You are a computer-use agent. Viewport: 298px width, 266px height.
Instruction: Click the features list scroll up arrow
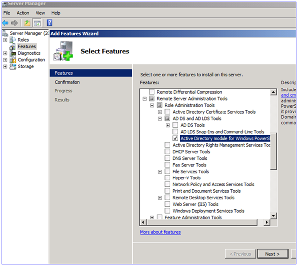click(x=274, y=92)
